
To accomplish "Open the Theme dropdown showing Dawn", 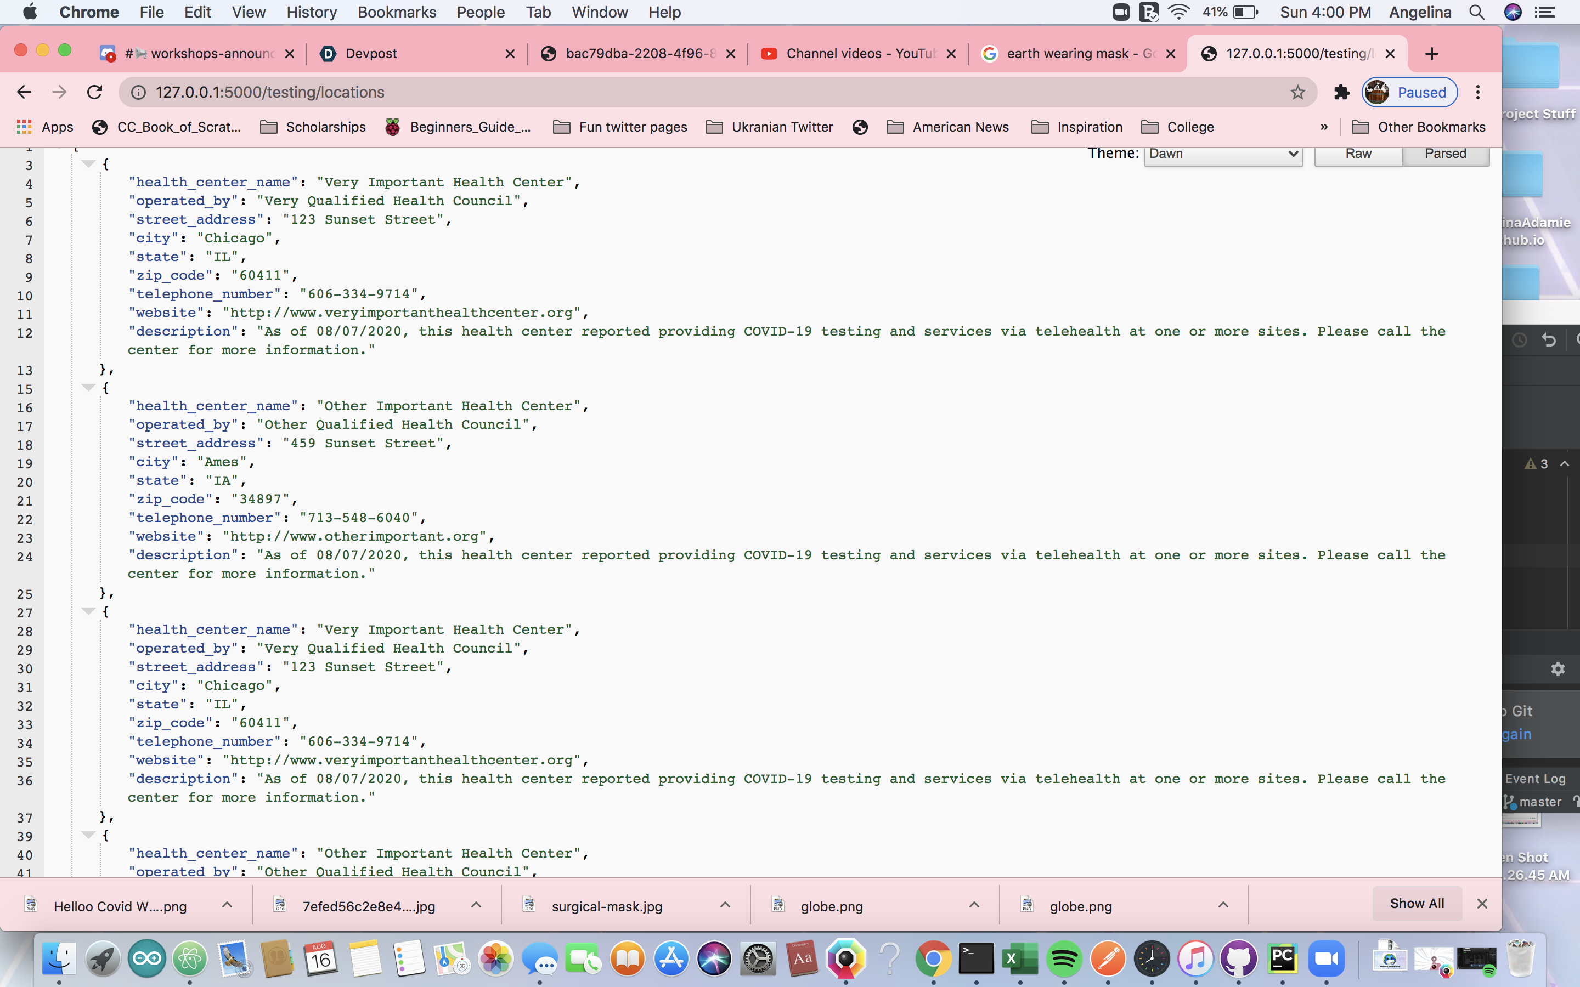I will [1223, 154].
